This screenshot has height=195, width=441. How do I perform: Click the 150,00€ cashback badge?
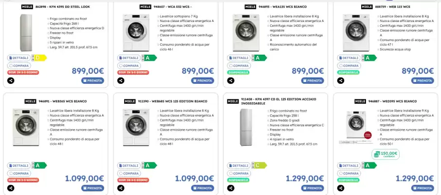(386, 154)
